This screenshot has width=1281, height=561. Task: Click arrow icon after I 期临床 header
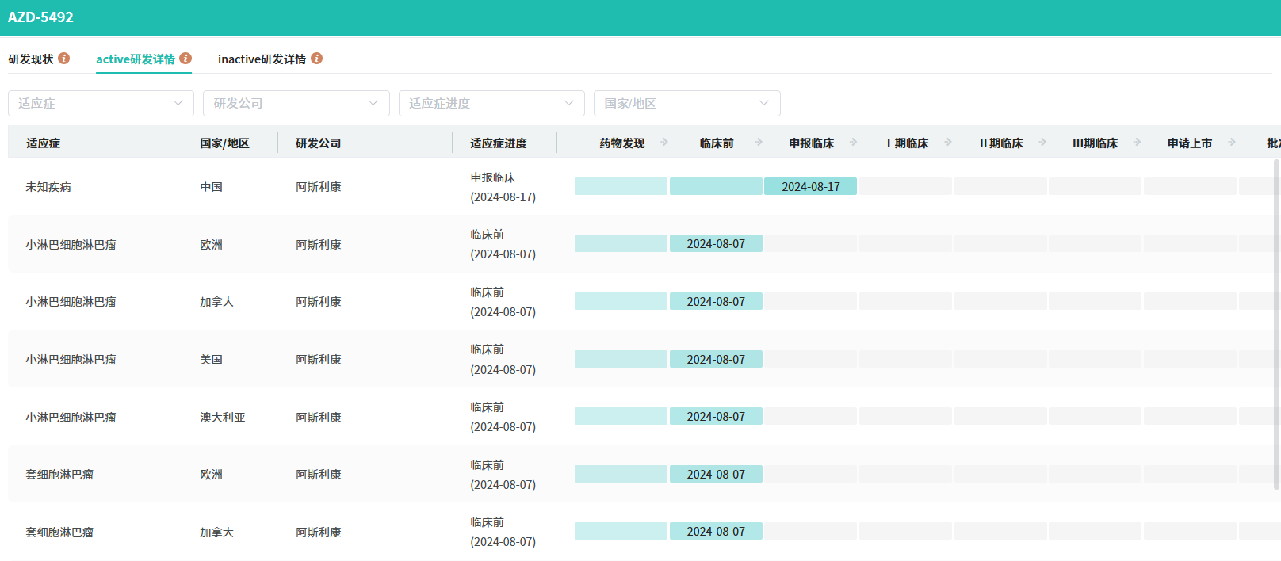[x=948, y=143]
